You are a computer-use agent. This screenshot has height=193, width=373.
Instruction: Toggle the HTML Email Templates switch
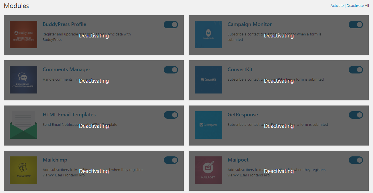click(x=171, y=115)
